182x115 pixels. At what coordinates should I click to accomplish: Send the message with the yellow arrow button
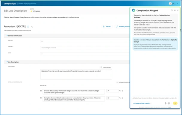tap(175, 103)
